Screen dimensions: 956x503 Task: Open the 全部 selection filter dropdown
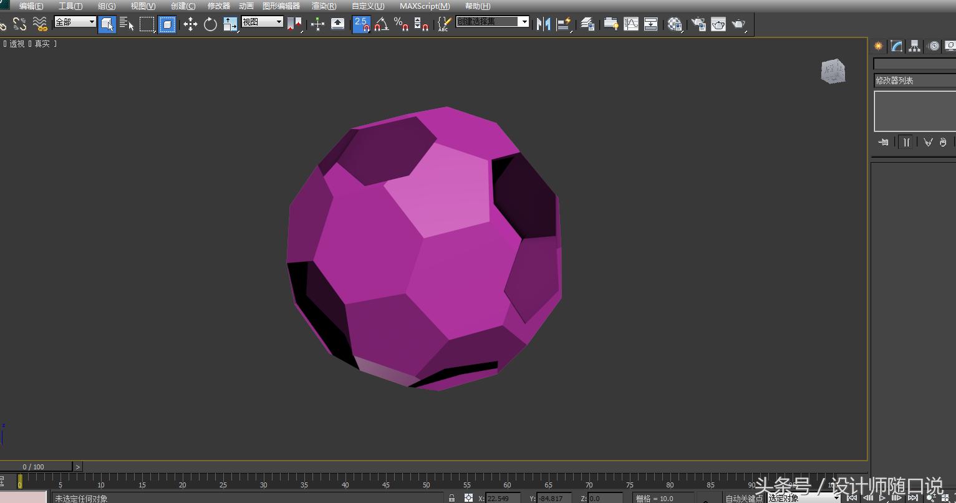tap(75, 21)
